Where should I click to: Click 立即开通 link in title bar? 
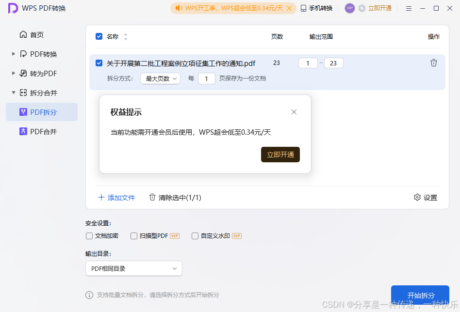(x=380, y=8)
